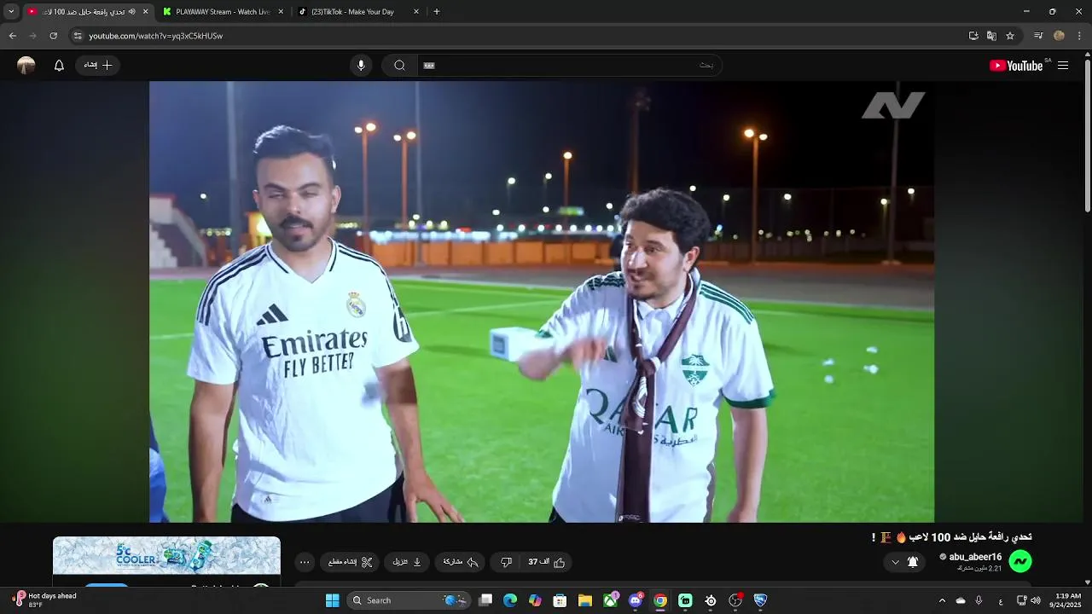The width and height of the screenshot is (1092, 614).
Task: Close the TikTok tab
Action: pos(416,12)
